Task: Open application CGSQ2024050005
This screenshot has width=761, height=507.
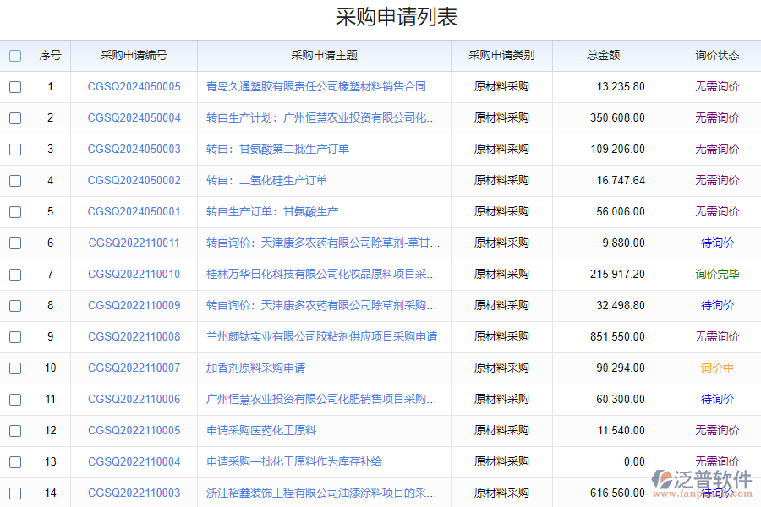Action: (x=131, y=86)
